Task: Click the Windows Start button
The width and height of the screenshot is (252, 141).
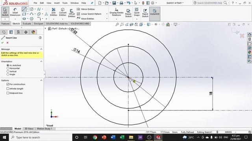Action: [x=4, y=137]
